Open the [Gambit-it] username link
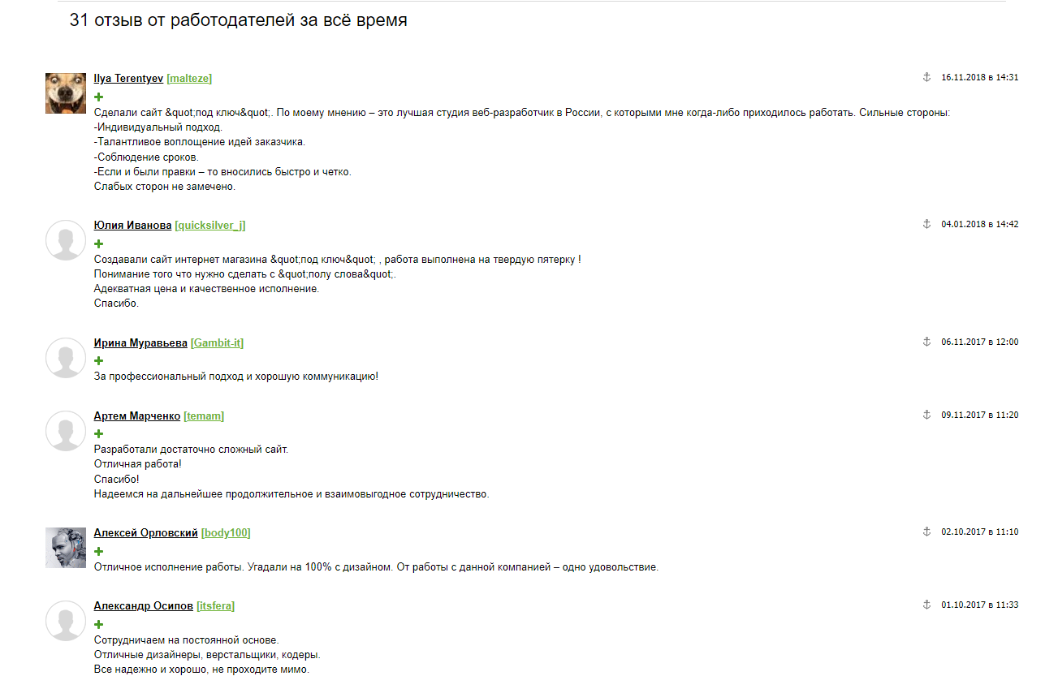 217,343
